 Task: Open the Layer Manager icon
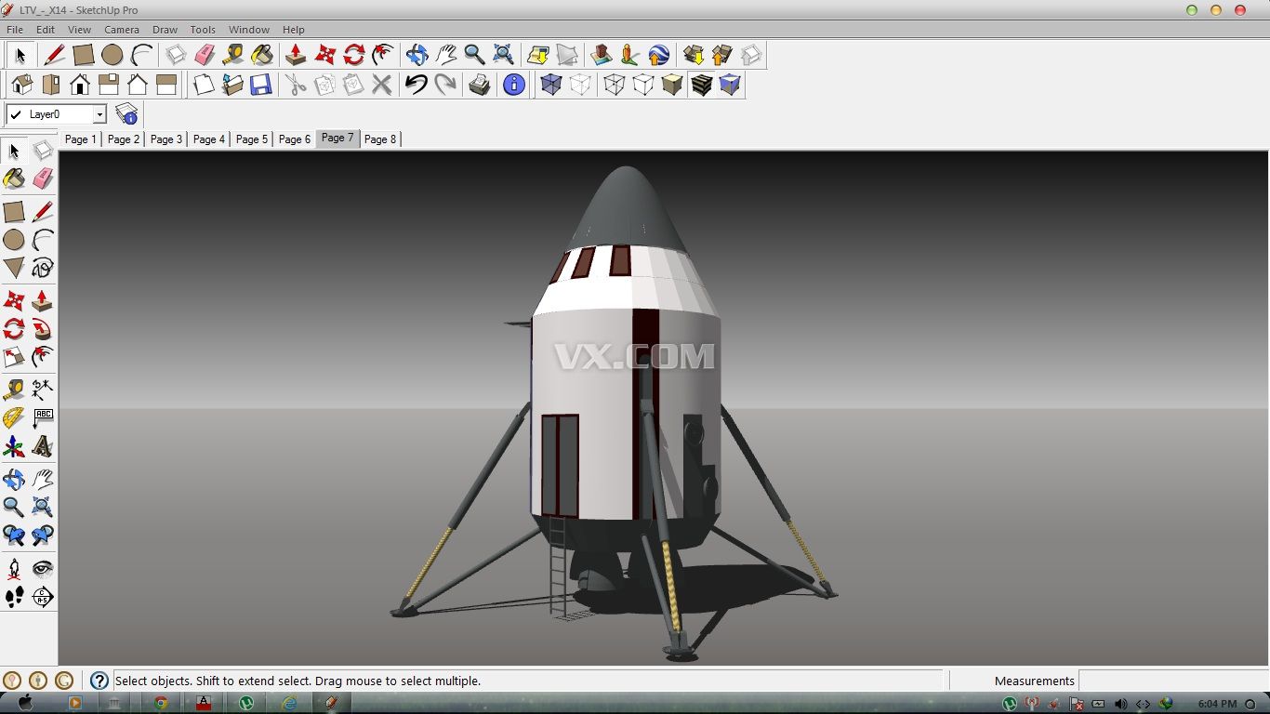point(126,114)
